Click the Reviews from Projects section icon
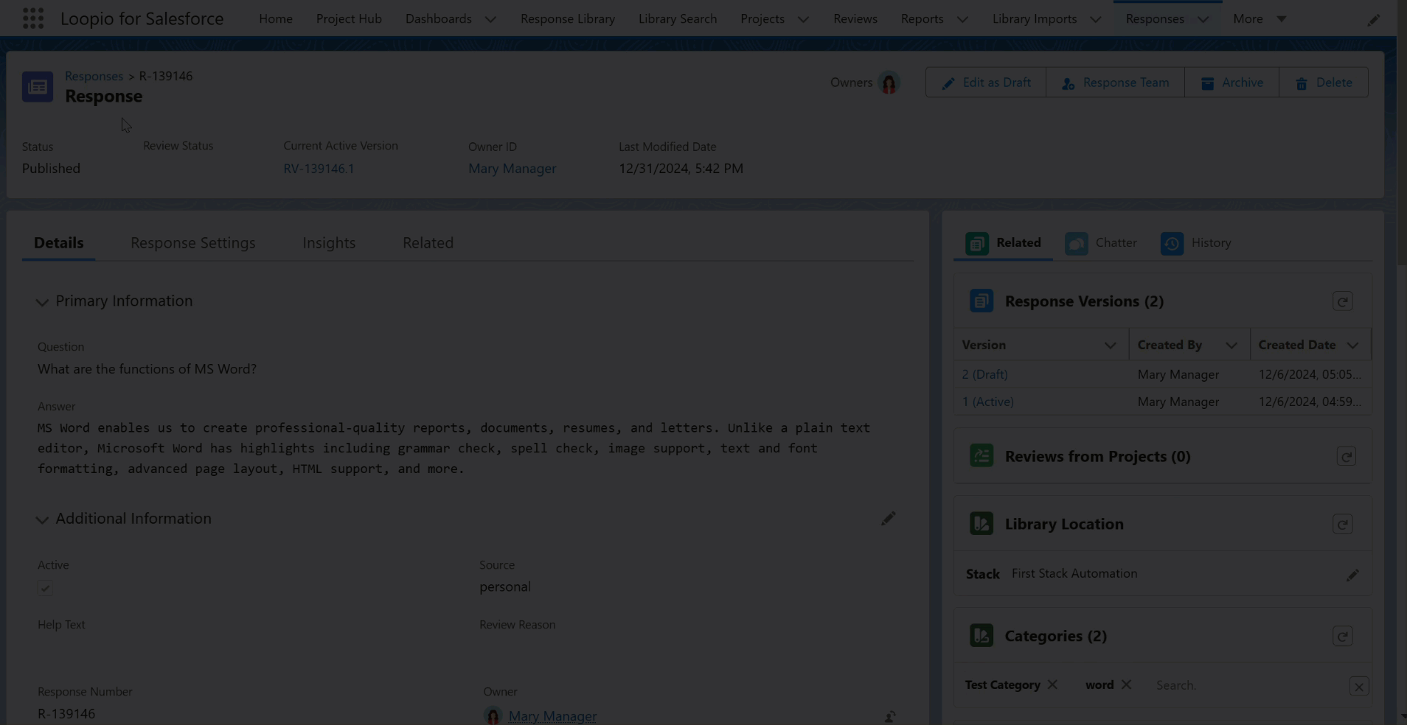This screenshot has height=725, width=1407. (982, 456)
